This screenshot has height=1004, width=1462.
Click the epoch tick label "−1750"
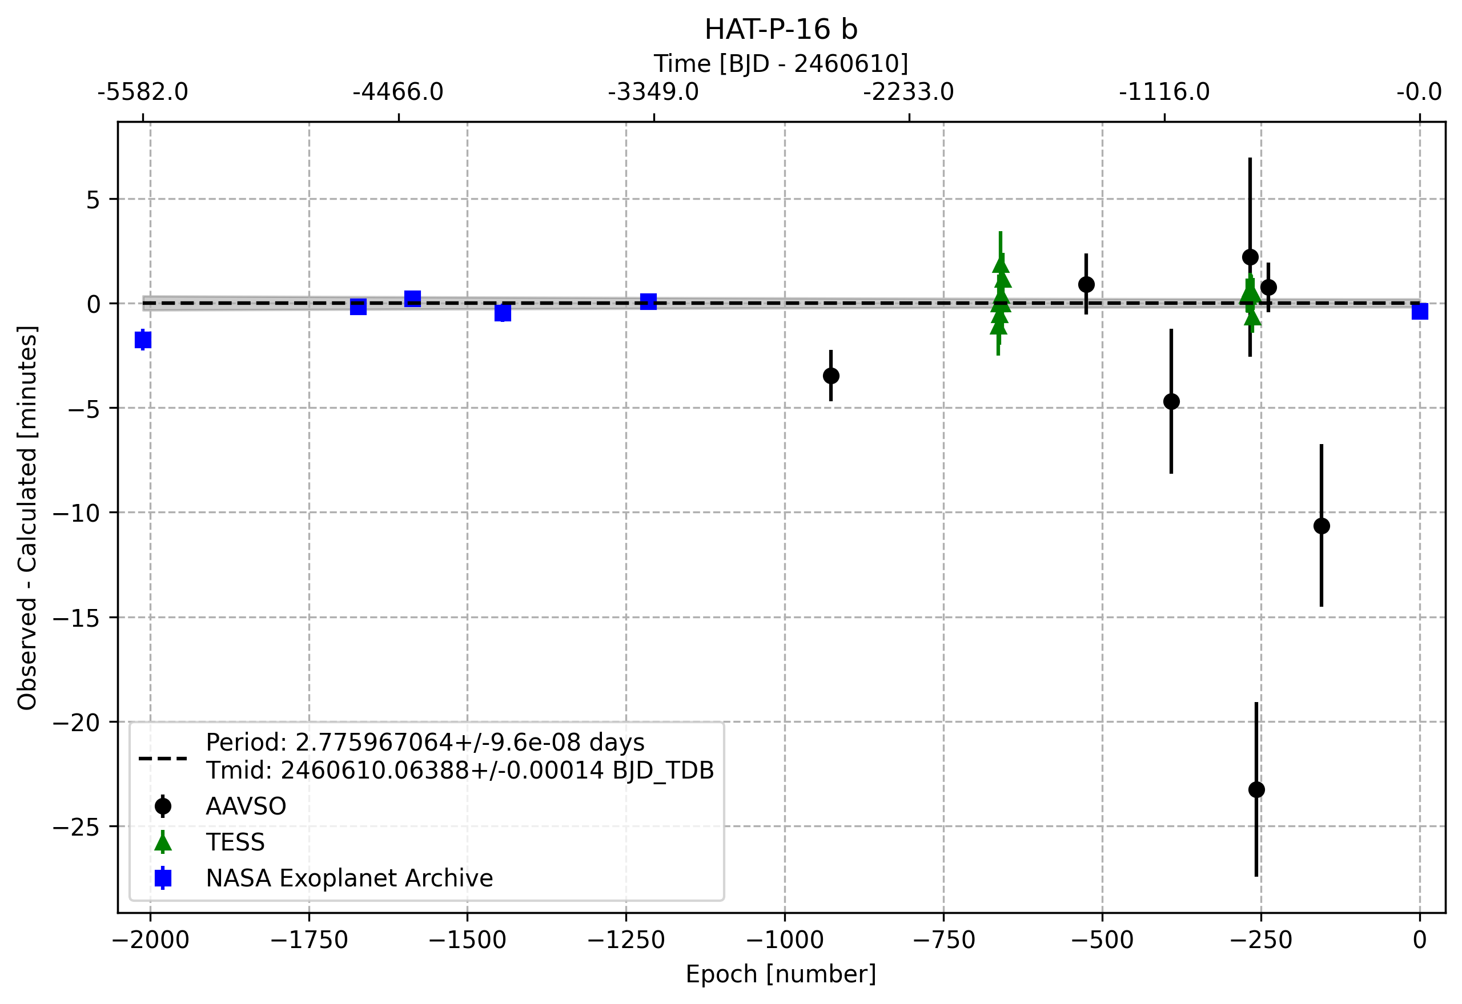(309, 941)
